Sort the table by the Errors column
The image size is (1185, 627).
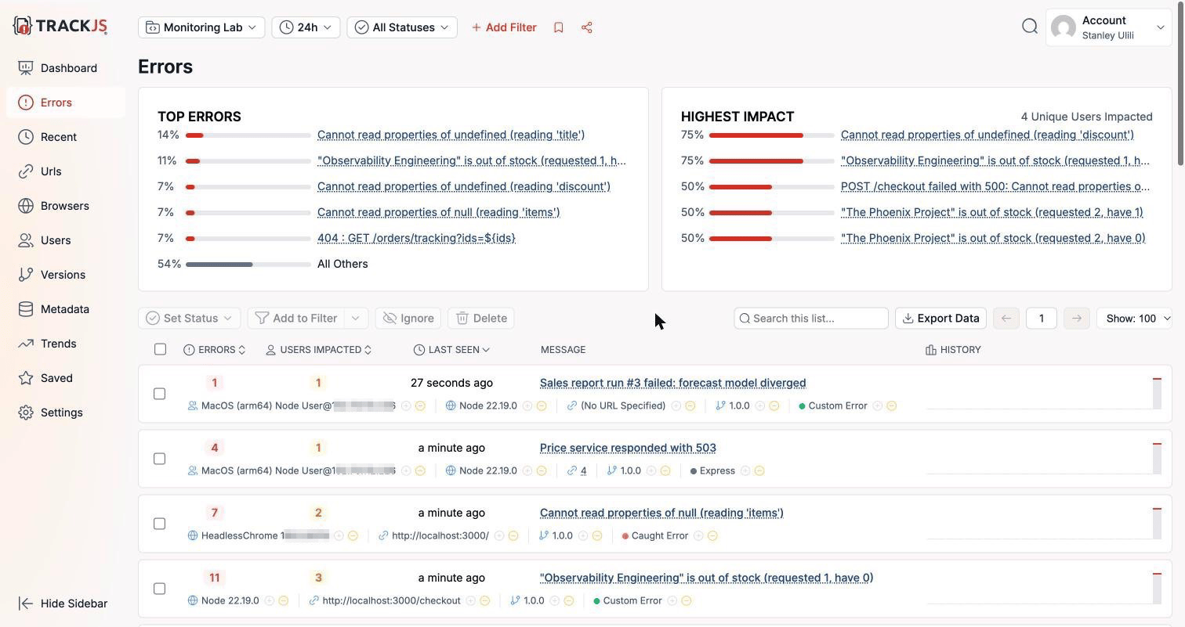(215, 350)
